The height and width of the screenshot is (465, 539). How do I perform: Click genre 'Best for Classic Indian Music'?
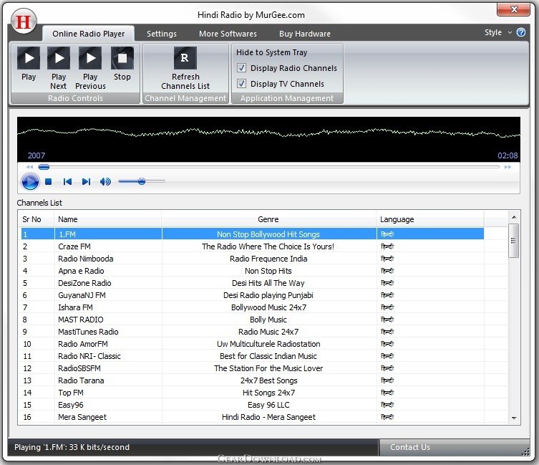click(268, 356)
